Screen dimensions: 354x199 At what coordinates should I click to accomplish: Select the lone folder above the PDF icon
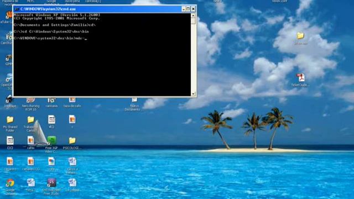(300, 38)
